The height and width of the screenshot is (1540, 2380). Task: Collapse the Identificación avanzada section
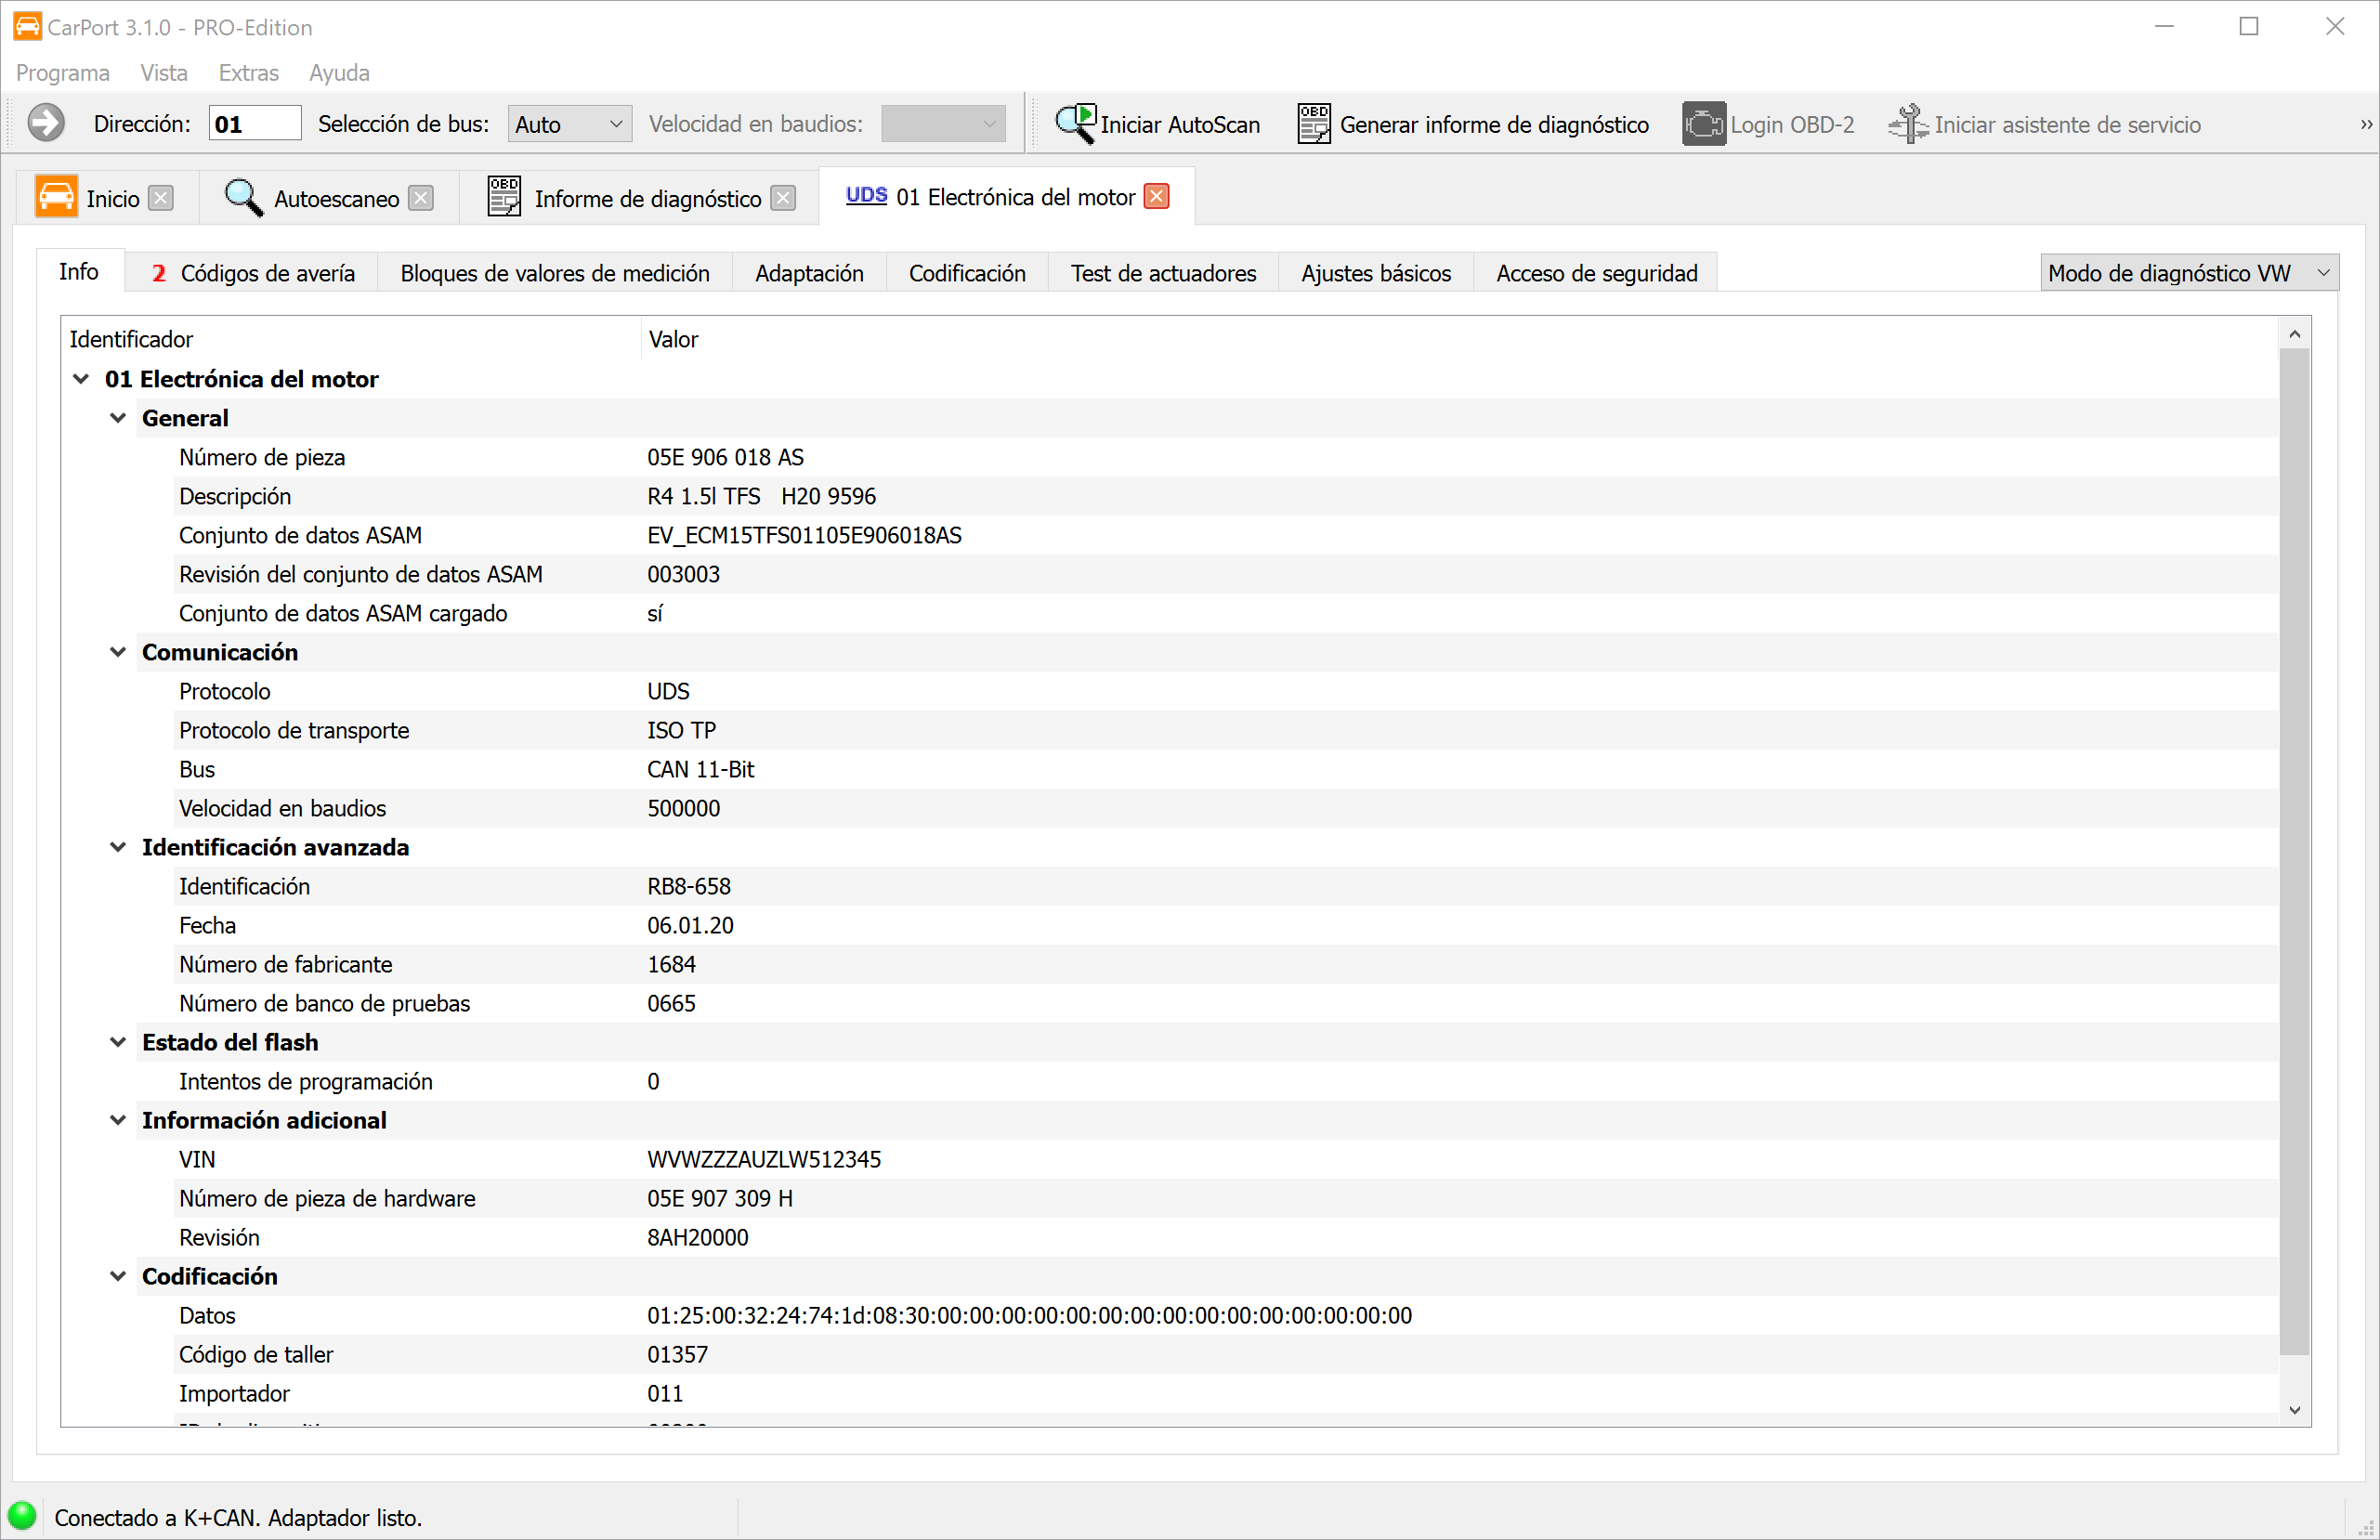pos(118,847)
